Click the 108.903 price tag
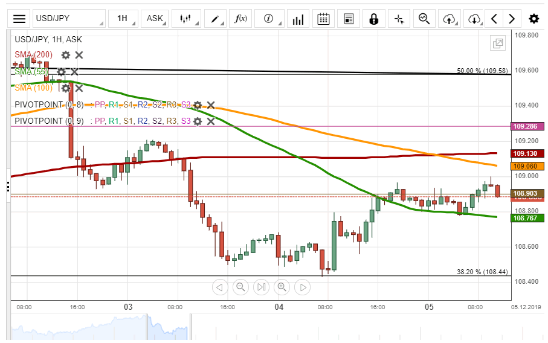This screenshot has width=548, height=343. (527, 193)
